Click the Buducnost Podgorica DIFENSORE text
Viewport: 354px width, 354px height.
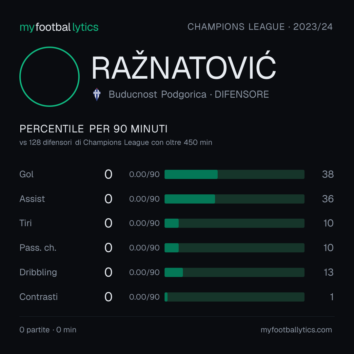tap(189, 95)
